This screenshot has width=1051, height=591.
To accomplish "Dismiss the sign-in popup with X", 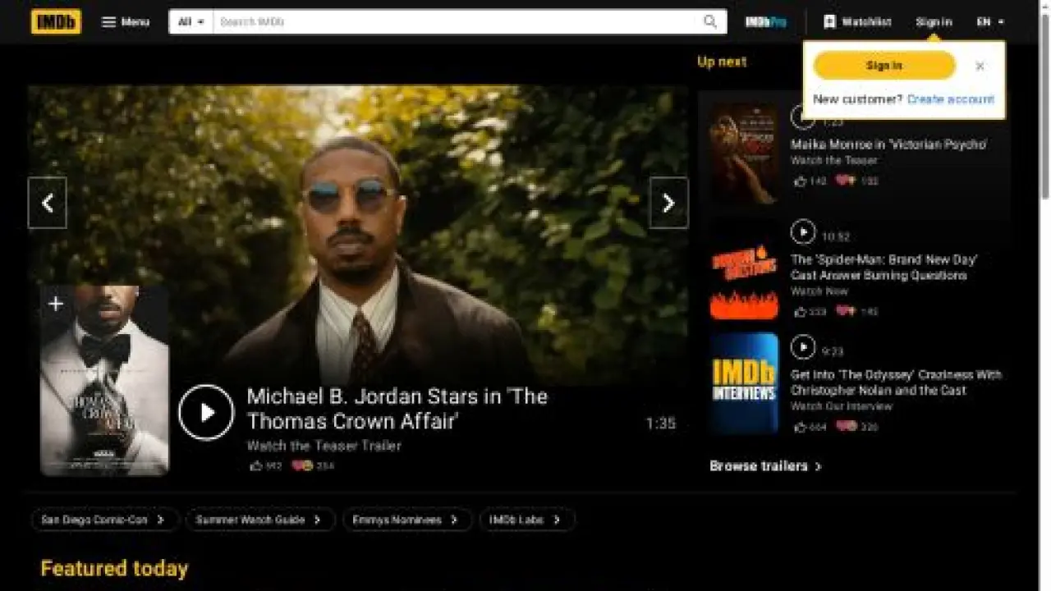I will click(x=980, y=66).
